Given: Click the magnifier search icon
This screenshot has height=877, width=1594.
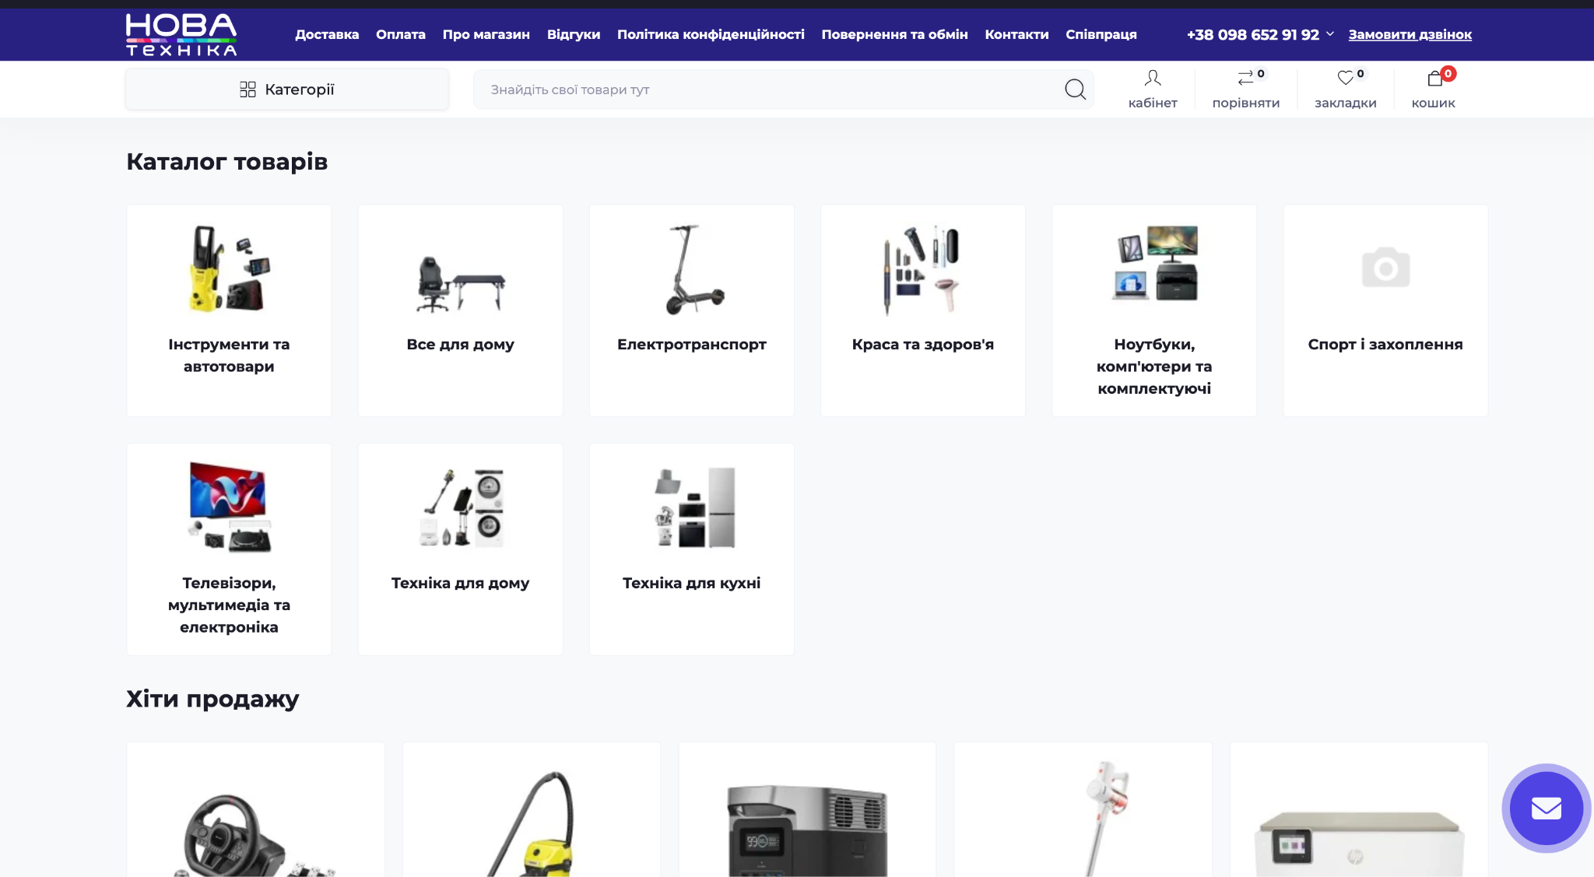Looking at the screenshot, I should (1075, 89).
